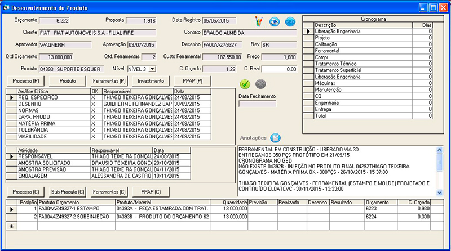Click DRAUSIO TEIXEIRA responsible cell
451x251 pixels.
click(122, 163)
